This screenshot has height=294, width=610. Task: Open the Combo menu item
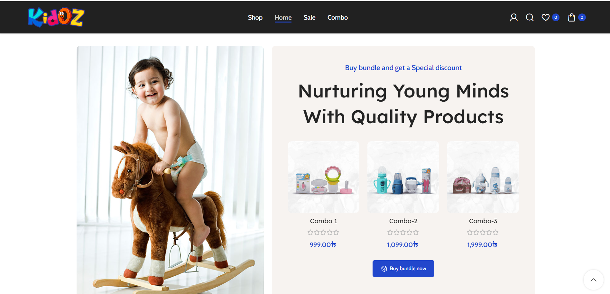(337, 17)
